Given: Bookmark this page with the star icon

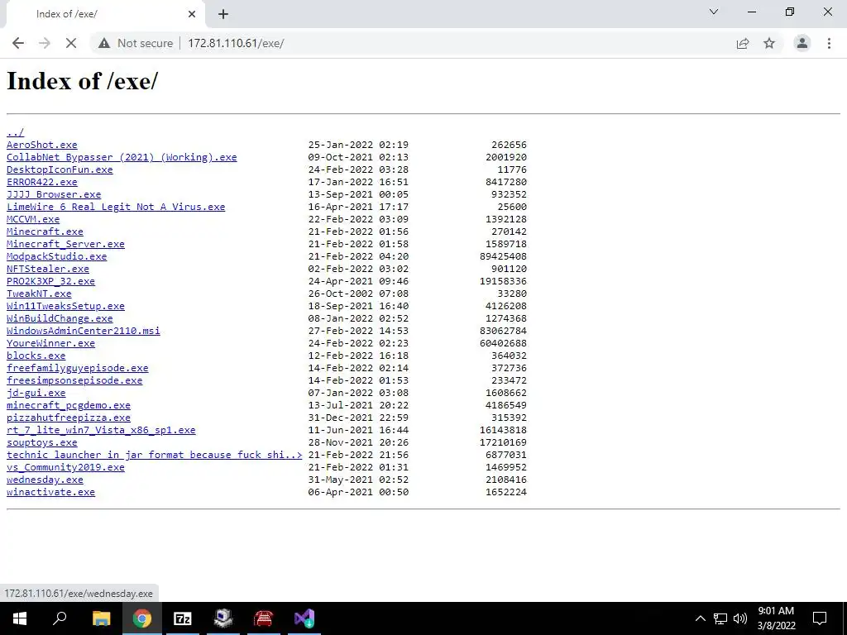Looking at the screenshot, I should coord(769,43).
